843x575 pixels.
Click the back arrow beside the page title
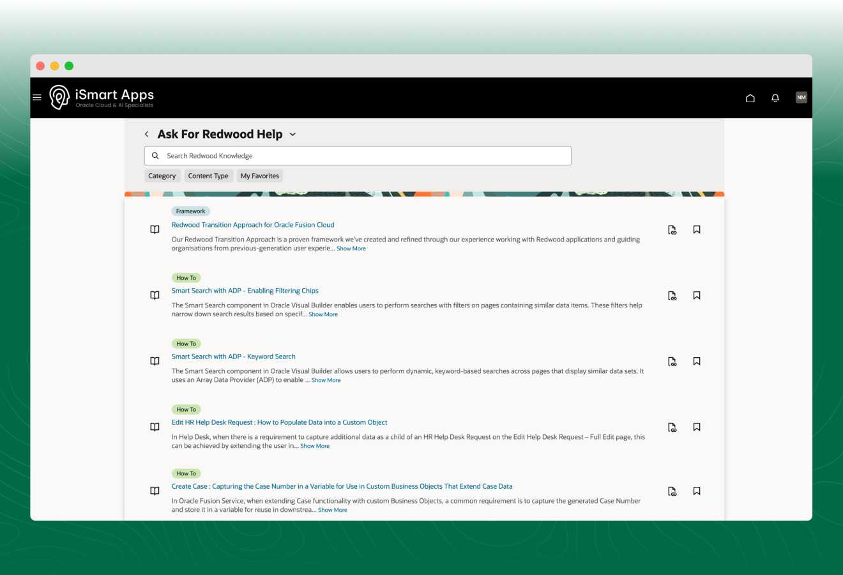click(146, 134)
